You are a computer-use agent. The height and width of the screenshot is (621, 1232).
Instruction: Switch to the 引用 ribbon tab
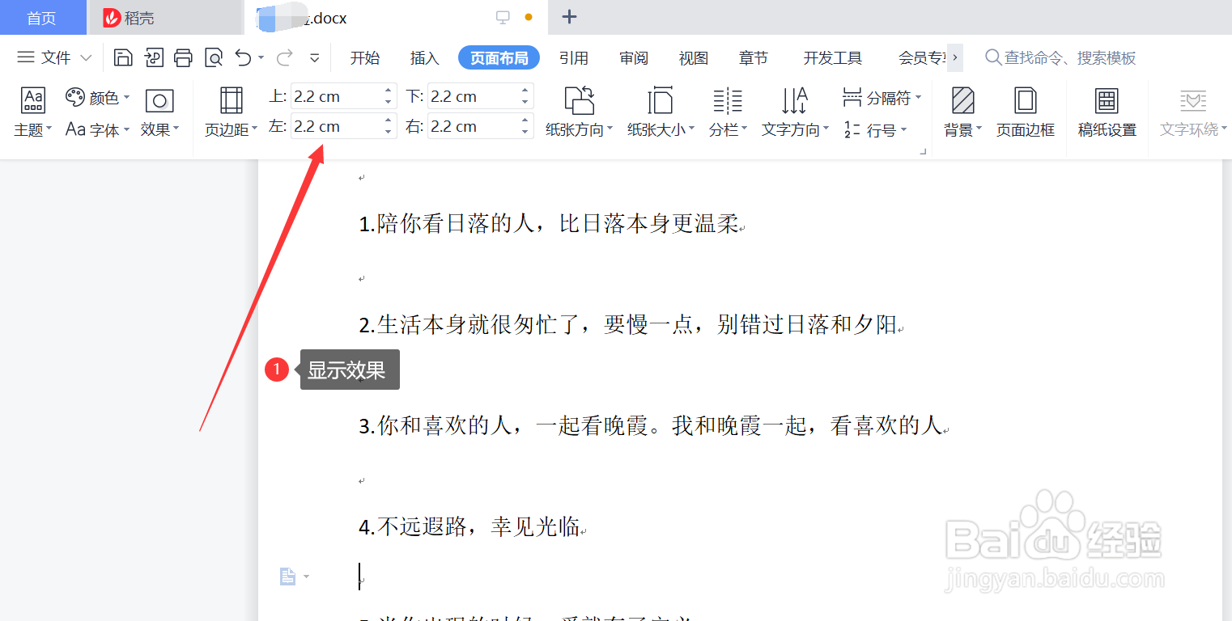[574, 57]
